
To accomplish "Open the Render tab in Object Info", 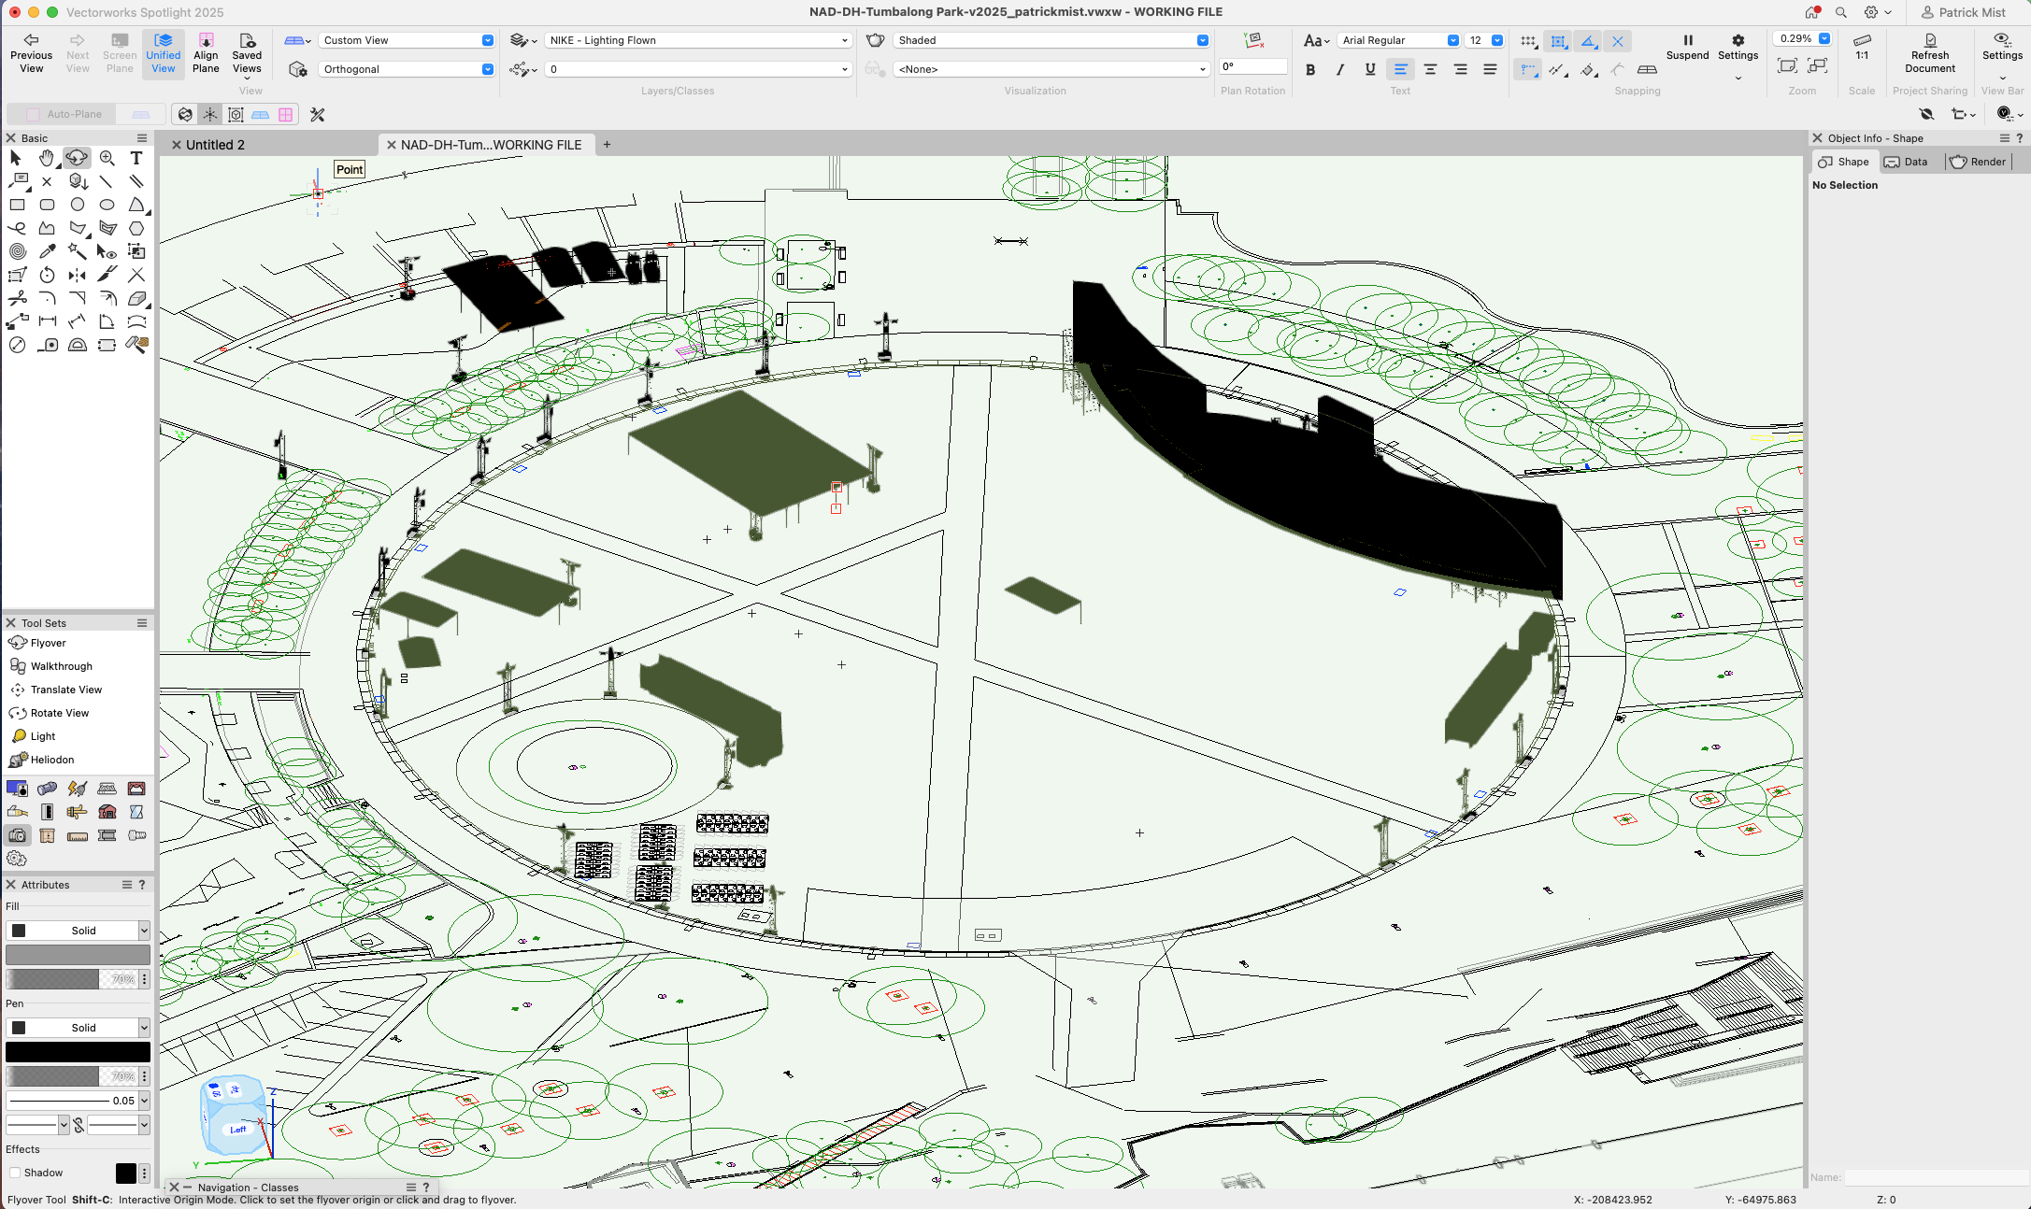I will pos(1979,162).
